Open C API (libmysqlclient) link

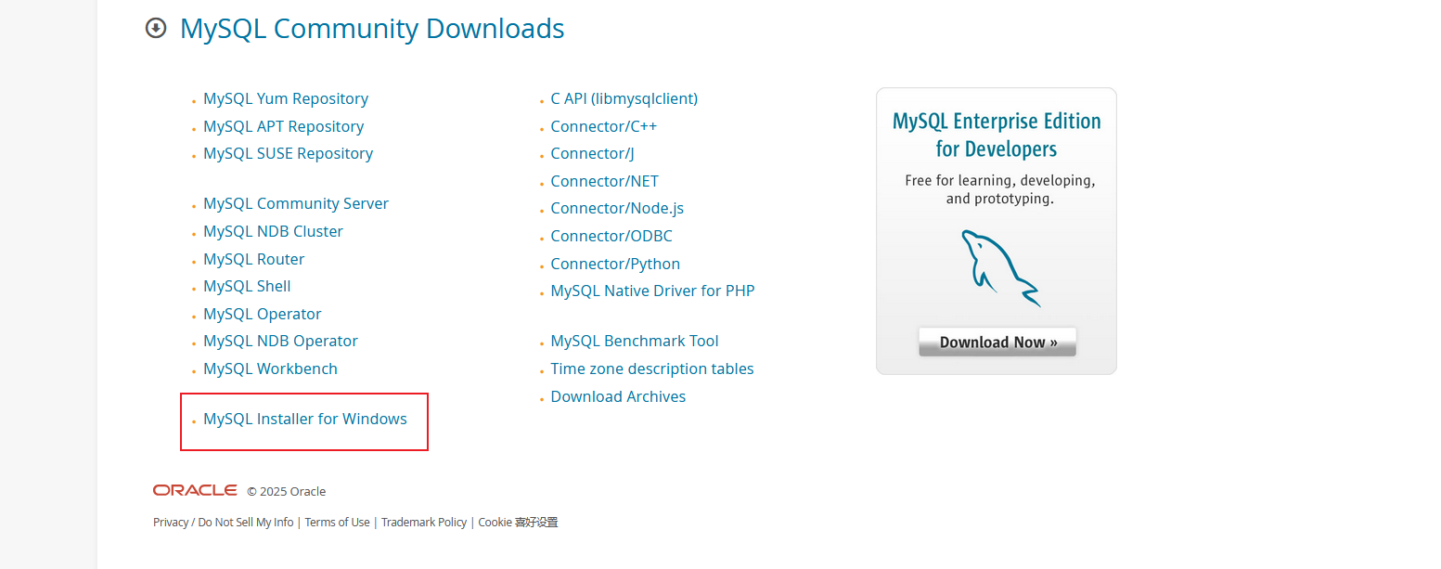[624, 98]
